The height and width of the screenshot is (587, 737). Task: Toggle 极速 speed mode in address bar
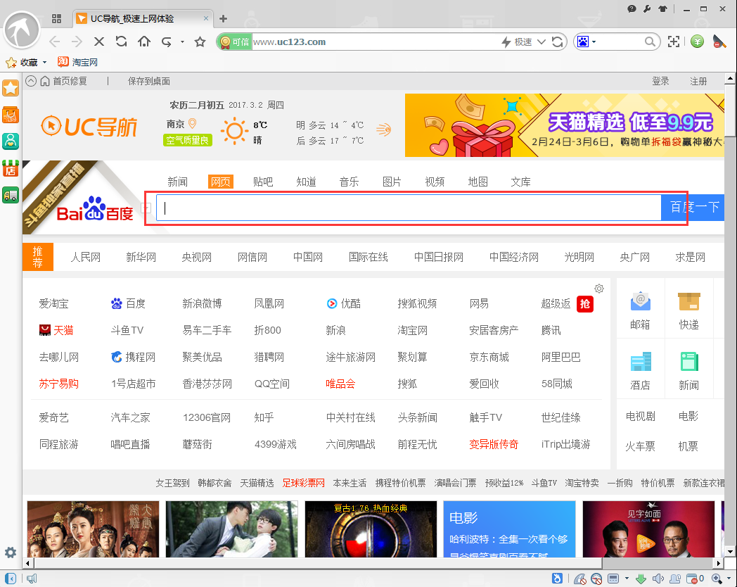click(517, 42)
